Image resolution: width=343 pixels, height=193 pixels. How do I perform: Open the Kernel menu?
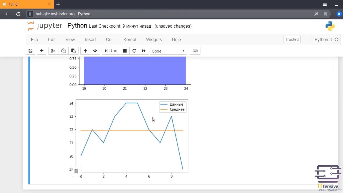tap(130, 39)
